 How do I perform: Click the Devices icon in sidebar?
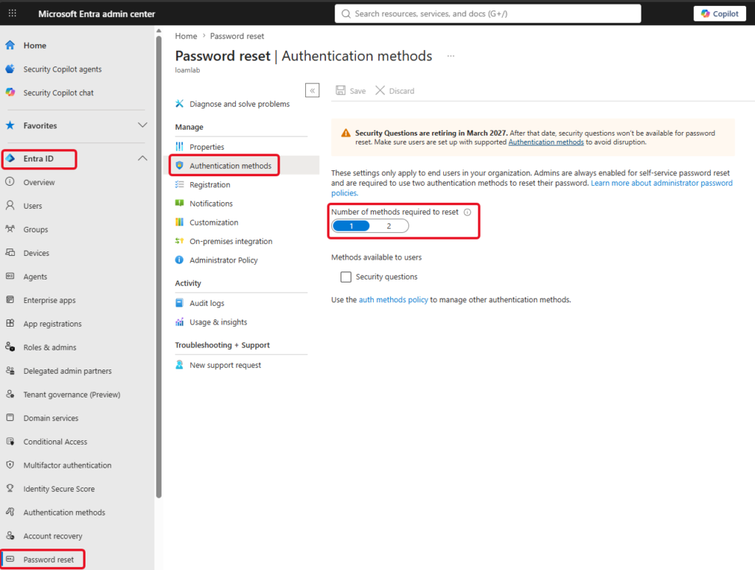[10, 253]
